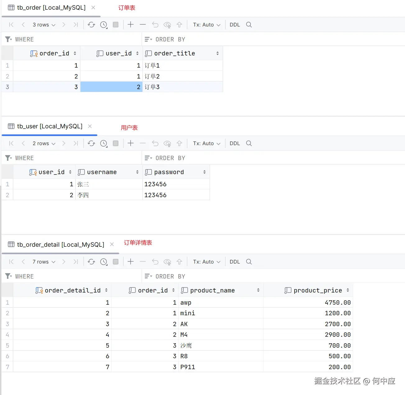The height and width of the screenshot is (395, 405).
Task: Go to last page in tb_order
Action: [76, 25]
